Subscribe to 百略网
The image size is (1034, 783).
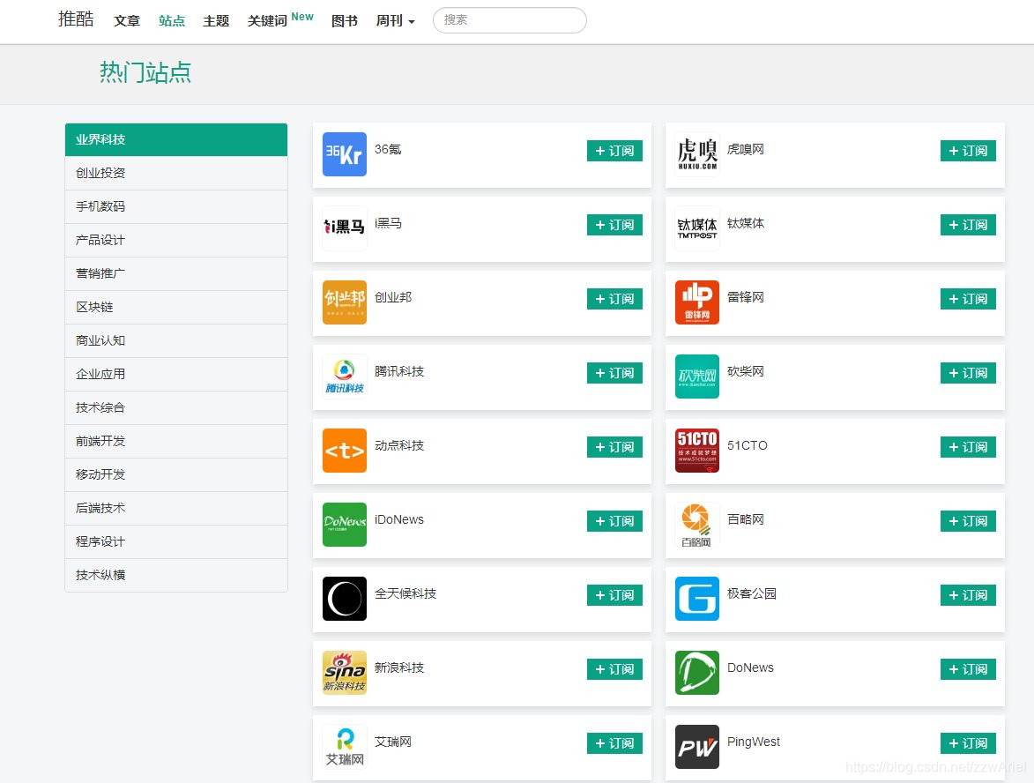(x=968, y=521)
